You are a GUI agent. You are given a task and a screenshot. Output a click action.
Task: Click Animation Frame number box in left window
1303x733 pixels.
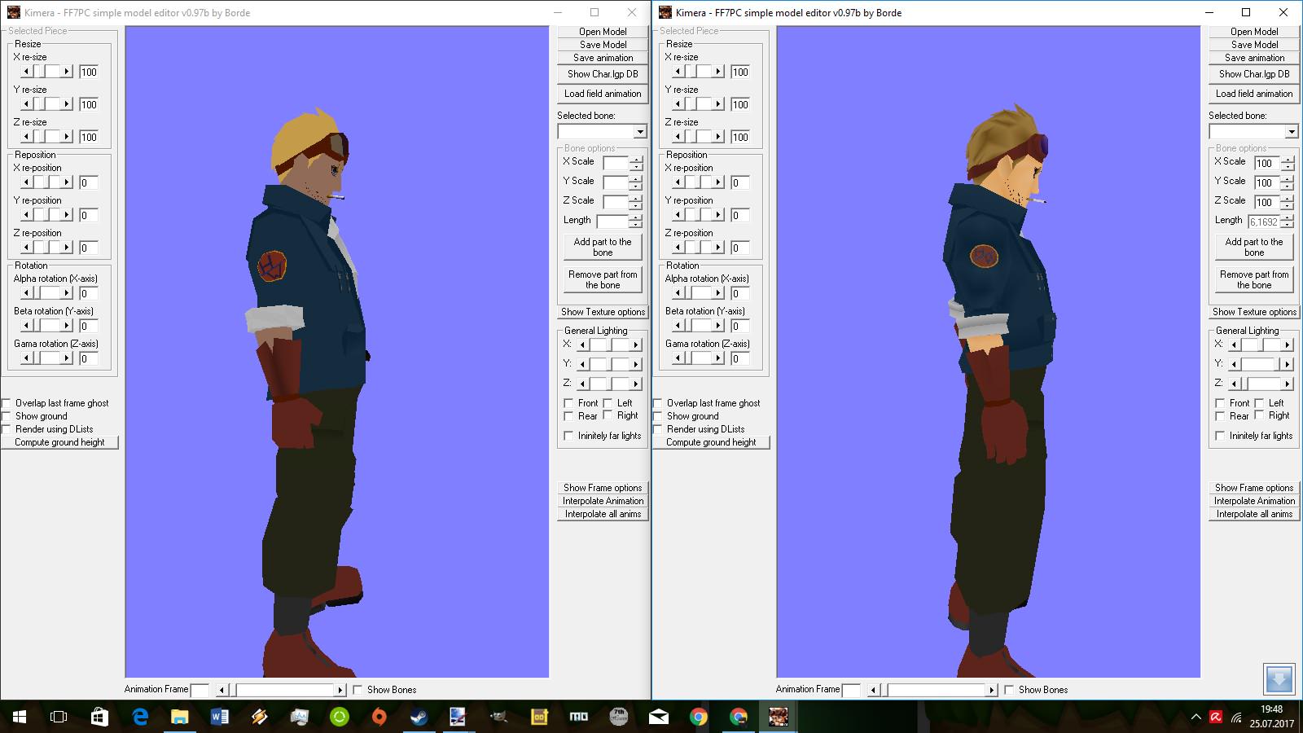point(200,690)
